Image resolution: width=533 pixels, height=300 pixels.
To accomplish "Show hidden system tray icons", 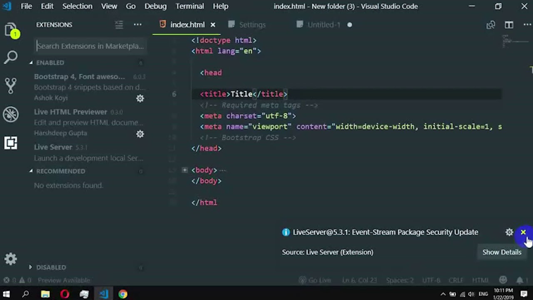I will click(x=443, y=294).
